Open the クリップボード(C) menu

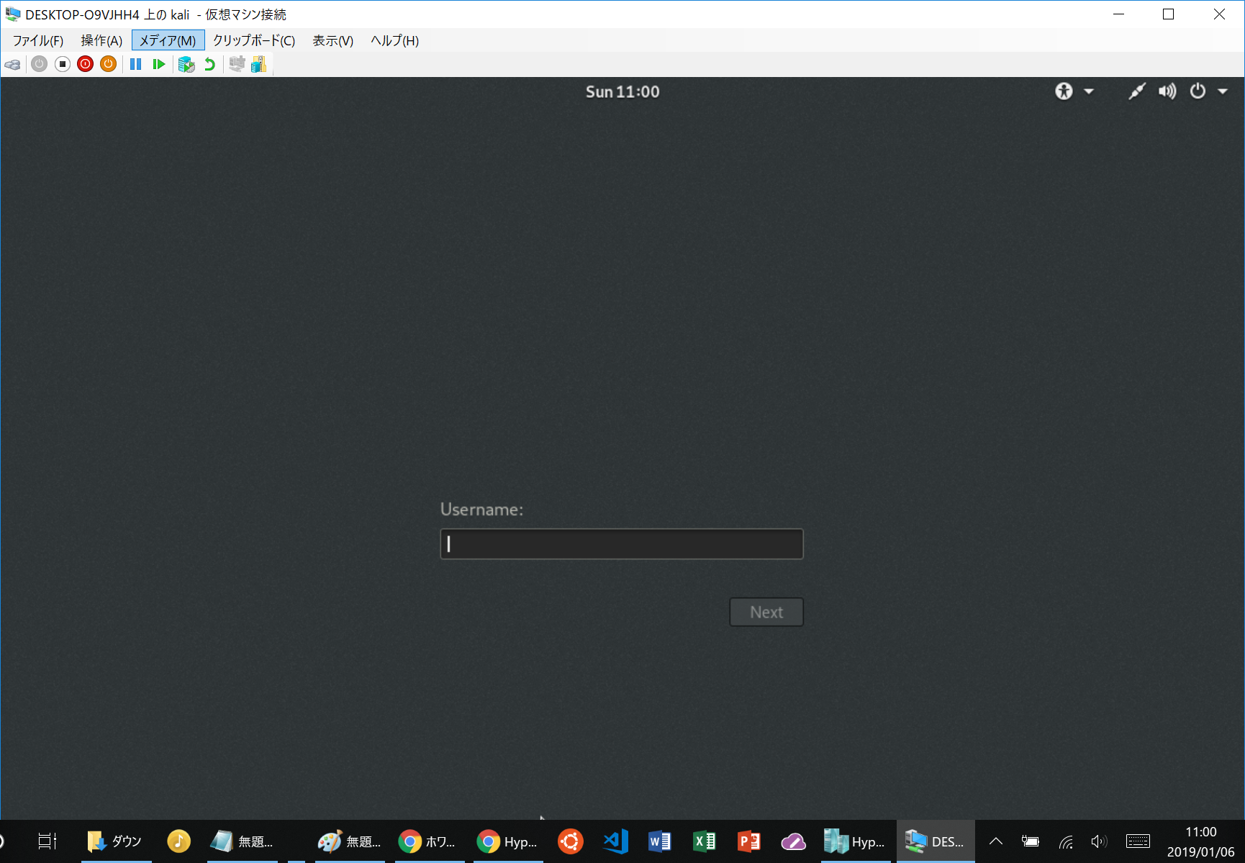[x=254, y=40]
